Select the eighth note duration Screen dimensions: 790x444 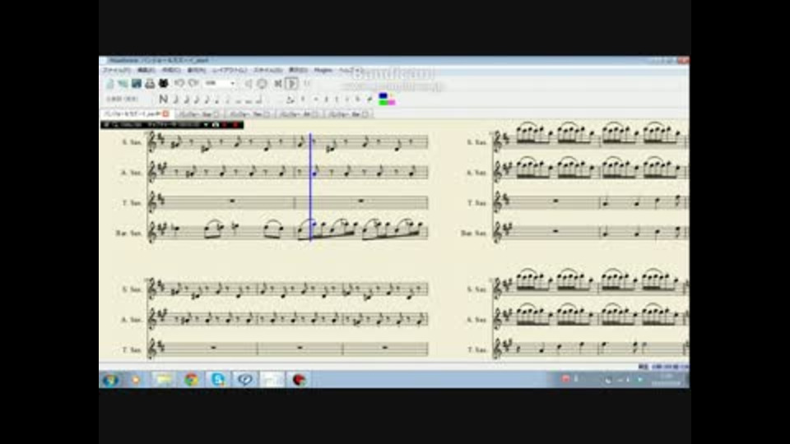coord(206,99)
